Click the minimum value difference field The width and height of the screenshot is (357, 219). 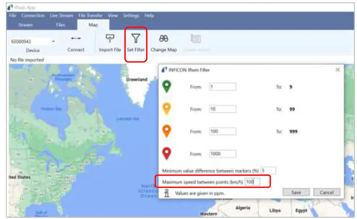pyautogui.click(x=268, y=170)
